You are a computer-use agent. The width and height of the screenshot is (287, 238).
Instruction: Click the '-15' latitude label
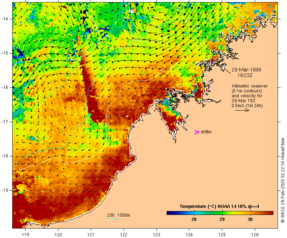coord(5,53)
